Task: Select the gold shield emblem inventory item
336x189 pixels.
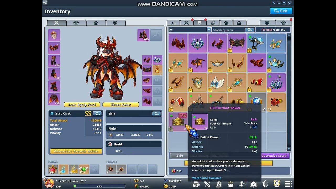Action: [198, 83]
